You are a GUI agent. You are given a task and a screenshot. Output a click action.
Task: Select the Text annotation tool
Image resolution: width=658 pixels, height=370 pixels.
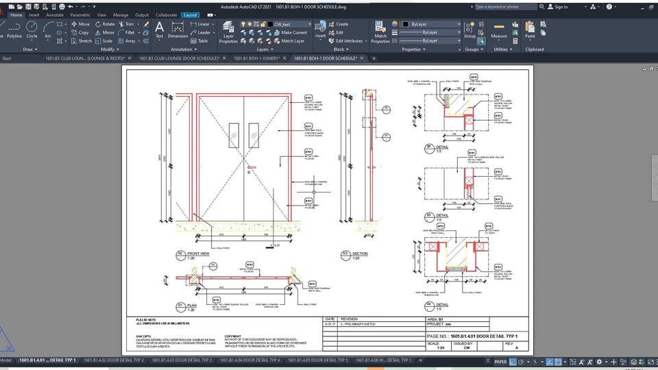click(160, 29)
